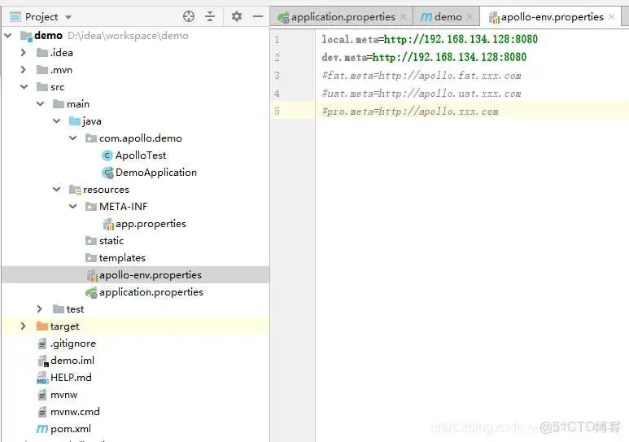
Task: Select pom.xml in the project tree
Action: pos(71,429)
